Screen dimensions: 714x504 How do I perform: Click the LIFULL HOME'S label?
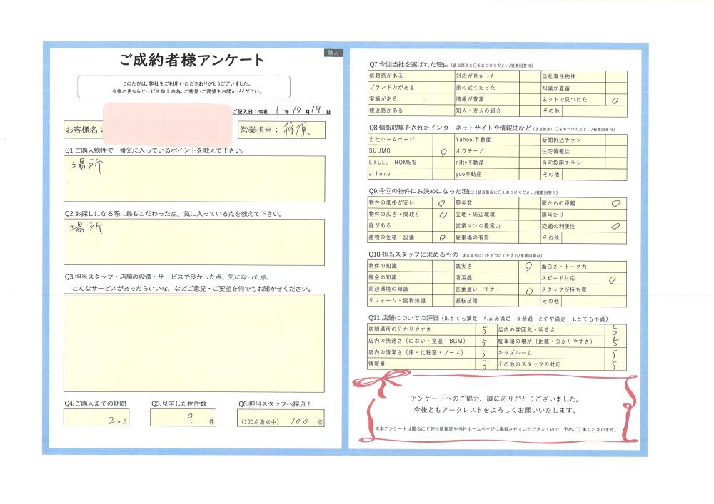pos(393,163)
